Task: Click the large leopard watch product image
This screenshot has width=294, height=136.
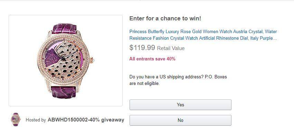Action: point(66,60)
